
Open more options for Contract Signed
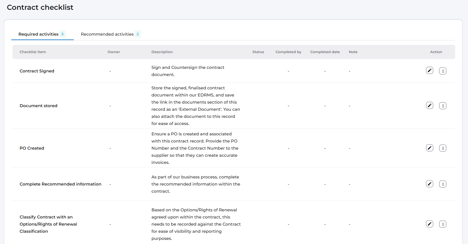[442, 71]
